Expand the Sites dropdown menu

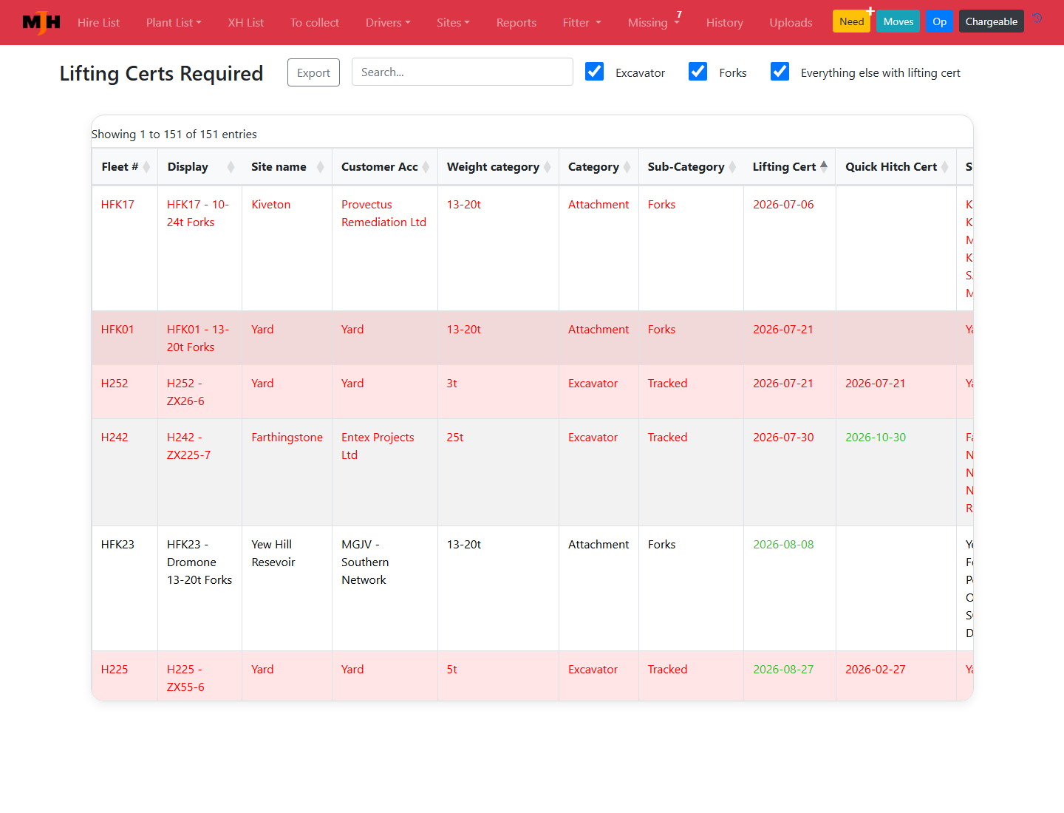(453, 23)
